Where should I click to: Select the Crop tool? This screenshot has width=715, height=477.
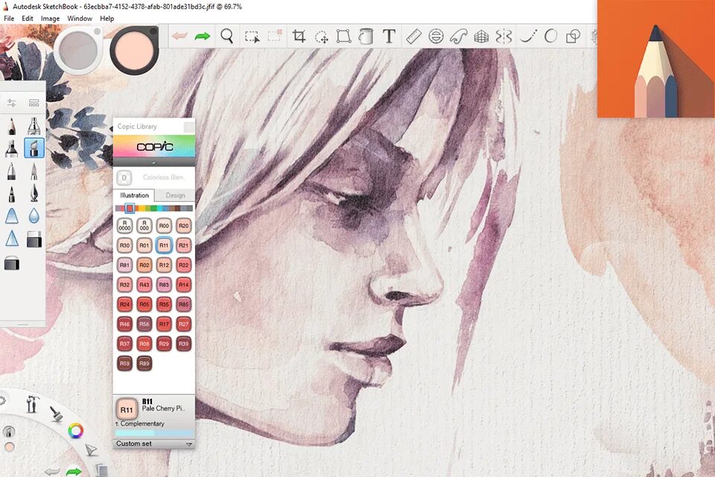(299, 36)
